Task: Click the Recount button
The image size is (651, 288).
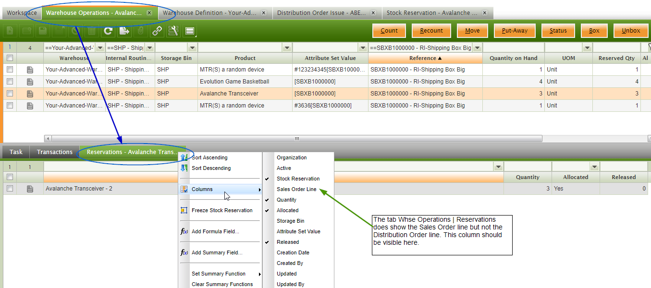Action: coord(431,31)
